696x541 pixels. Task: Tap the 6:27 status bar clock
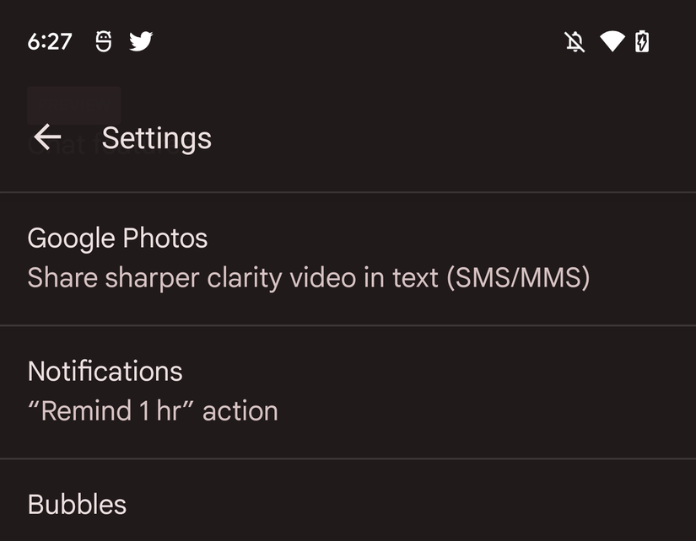click(x=50, y=41)
